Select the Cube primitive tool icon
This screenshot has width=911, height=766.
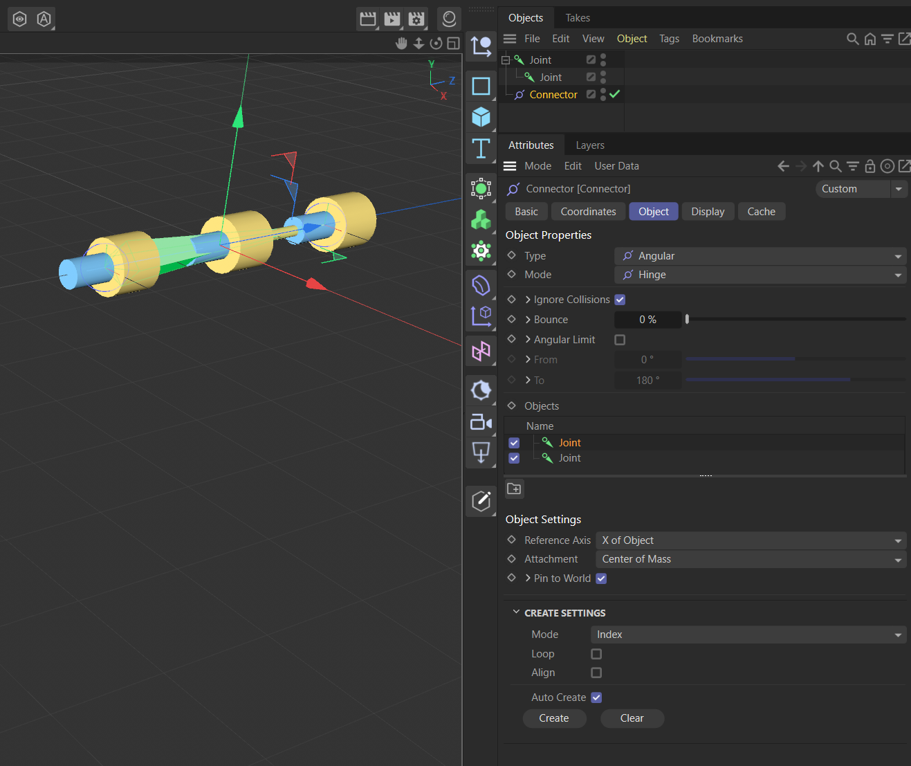click(481, 117)
